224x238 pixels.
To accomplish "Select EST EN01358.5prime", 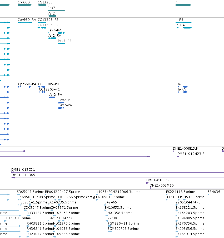I will click(106, 216).
